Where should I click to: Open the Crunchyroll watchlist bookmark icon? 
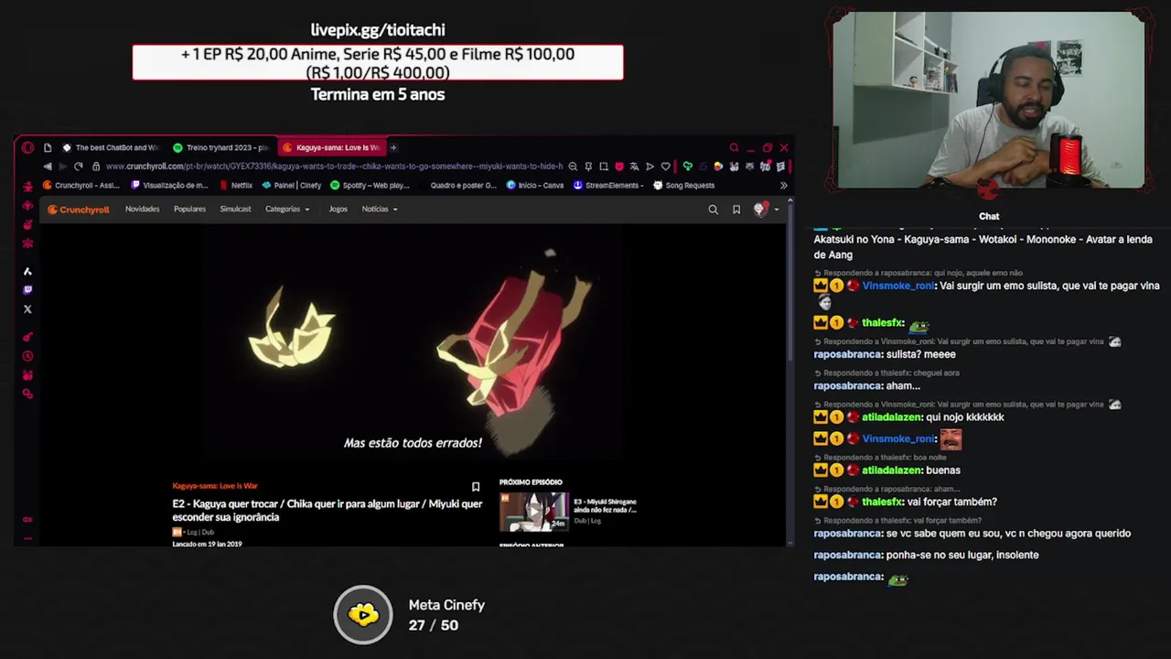click(x=736, y=210)
